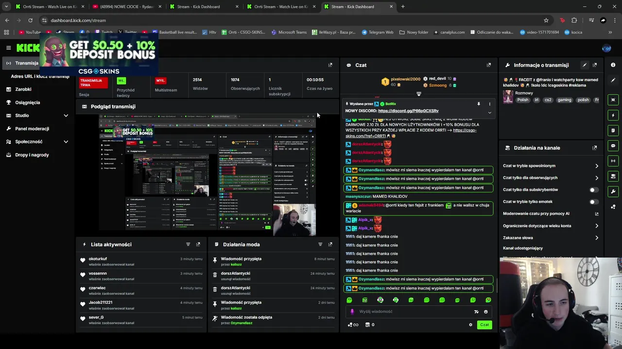Filter the Działania moda panel

[x=320, y=244]
